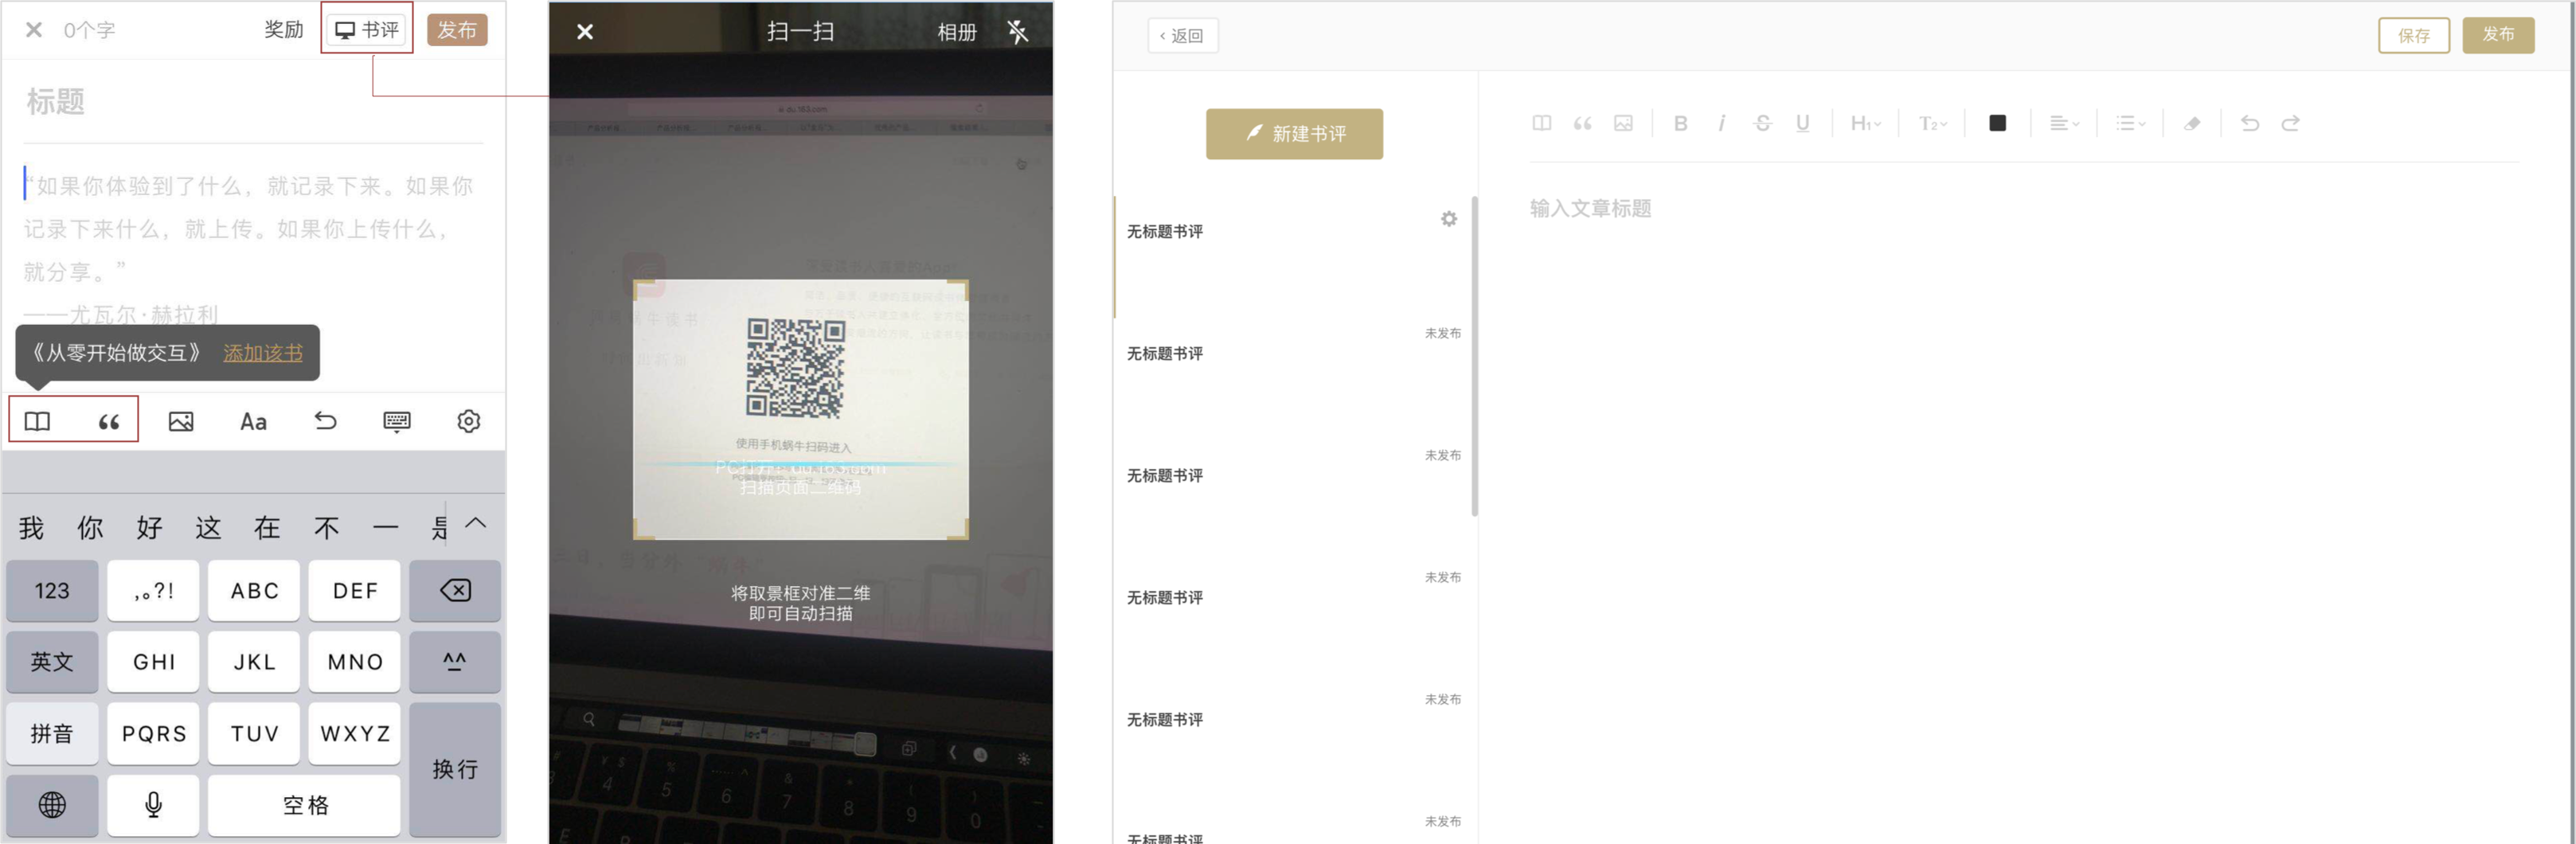This screenshot has height=844, width=2576.
Task: Expand the text alignment dropdown
Action: click(2063, 123)
